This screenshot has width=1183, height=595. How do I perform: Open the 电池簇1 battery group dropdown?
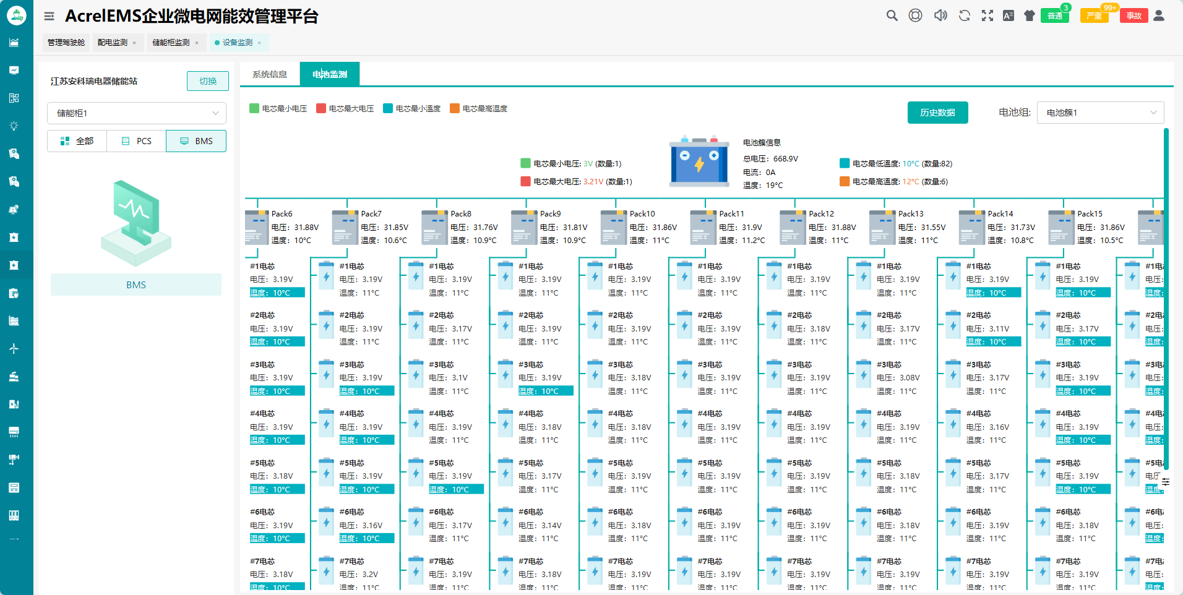tap(1100, 113)
